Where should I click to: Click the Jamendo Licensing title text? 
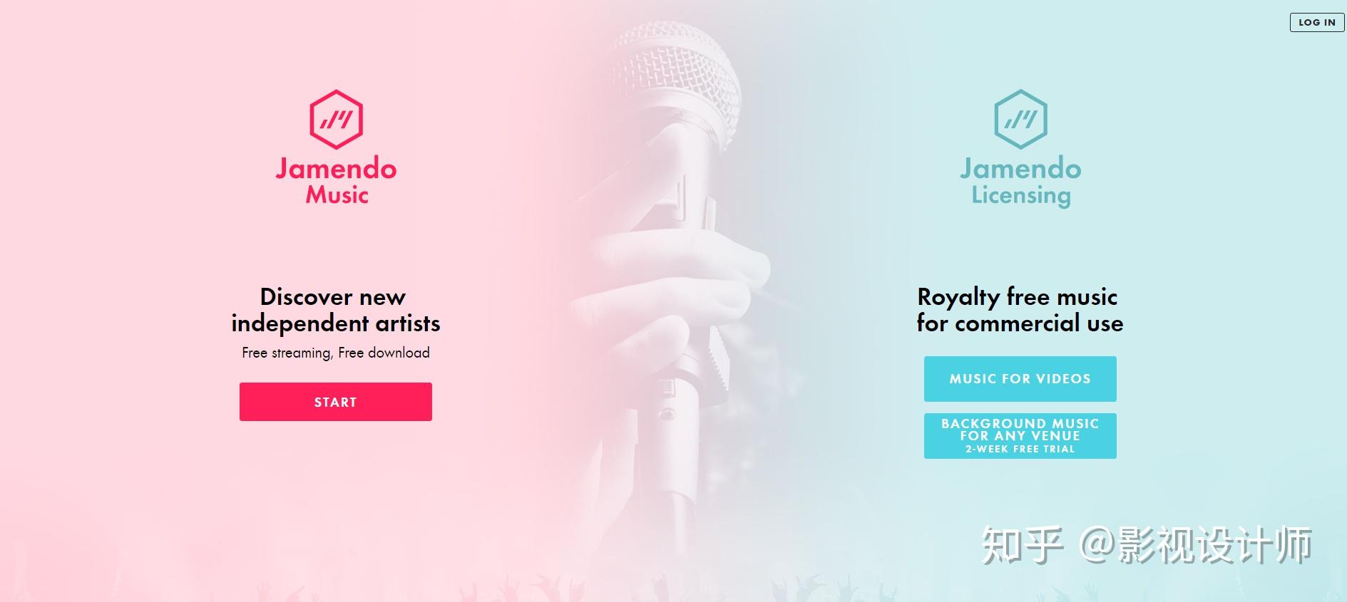[1020, 182]
